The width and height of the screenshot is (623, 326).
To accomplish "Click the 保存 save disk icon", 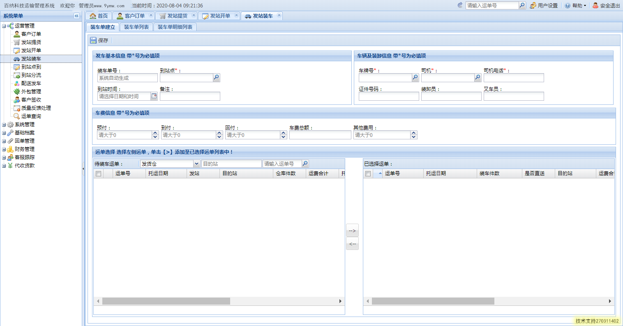I will (x=93, y=40).
